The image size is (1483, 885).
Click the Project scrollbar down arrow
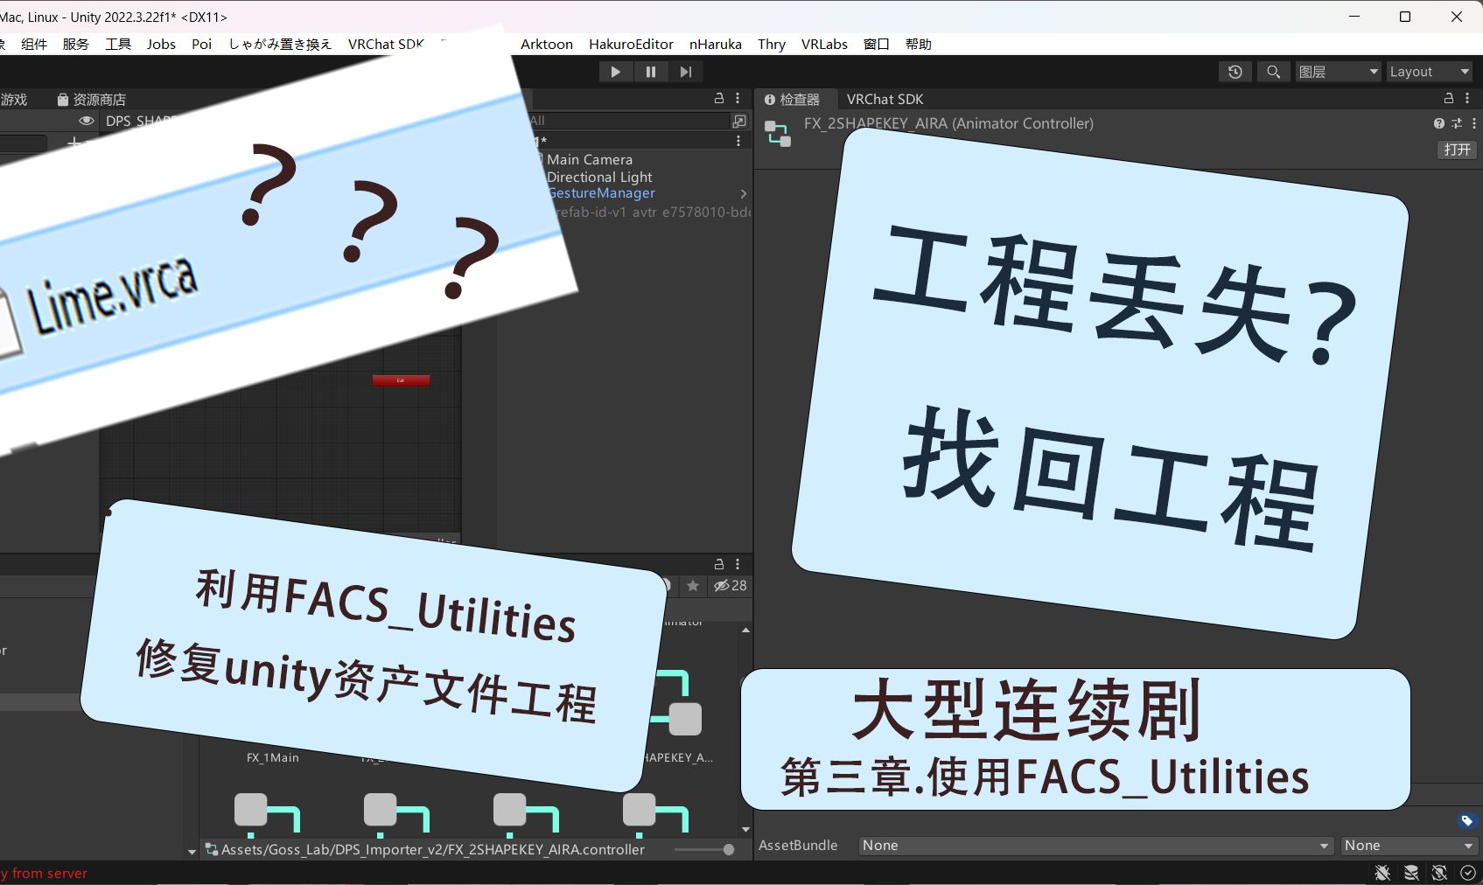[x=745, y=829]
